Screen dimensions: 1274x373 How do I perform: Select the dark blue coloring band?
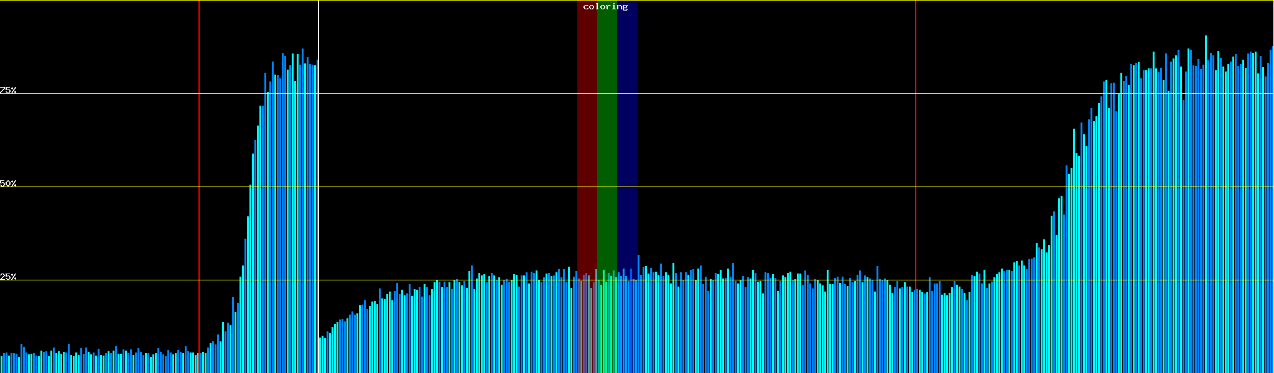pyautogui.click(x=627, y=124)
